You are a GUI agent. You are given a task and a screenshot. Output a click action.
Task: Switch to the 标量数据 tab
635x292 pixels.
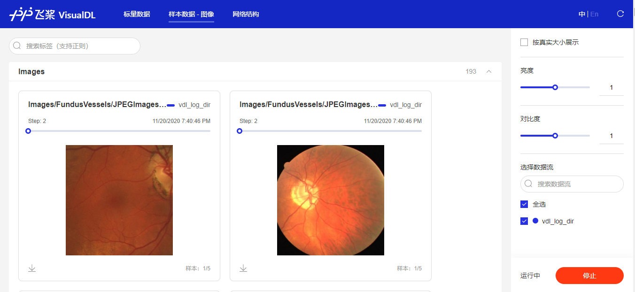point(137,15)
